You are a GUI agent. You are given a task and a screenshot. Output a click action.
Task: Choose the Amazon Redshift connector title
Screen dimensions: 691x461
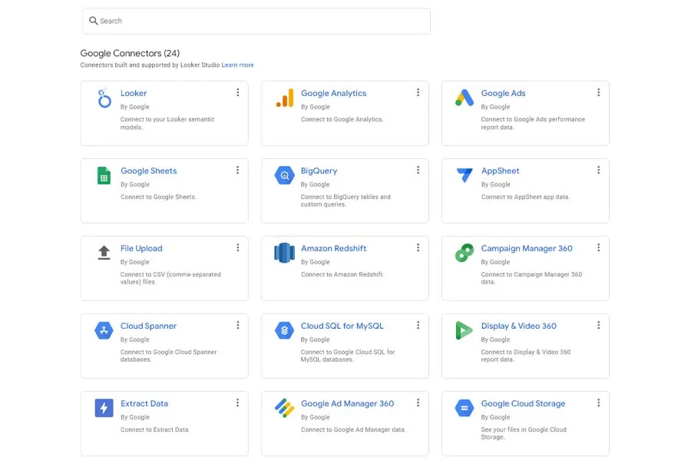(334, 248)
